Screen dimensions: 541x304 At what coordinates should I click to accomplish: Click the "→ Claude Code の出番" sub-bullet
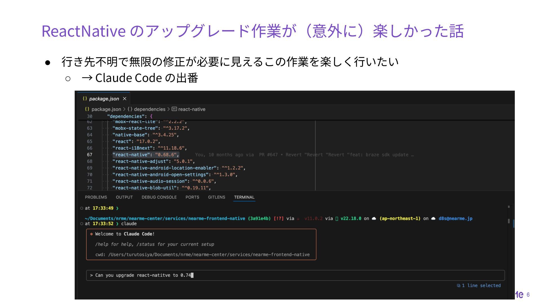click(x=140, y=78)
